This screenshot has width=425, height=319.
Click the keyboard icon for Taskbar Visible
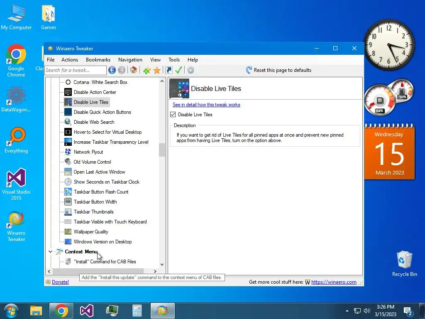pos(68,222)
